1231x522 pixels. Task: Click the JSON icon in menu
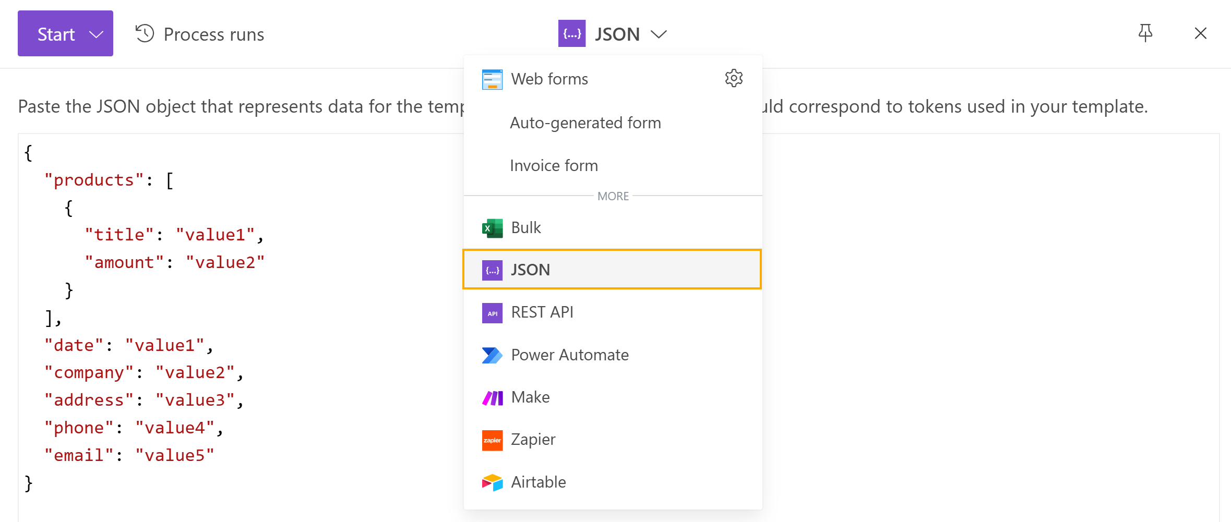tap(492, 270)
